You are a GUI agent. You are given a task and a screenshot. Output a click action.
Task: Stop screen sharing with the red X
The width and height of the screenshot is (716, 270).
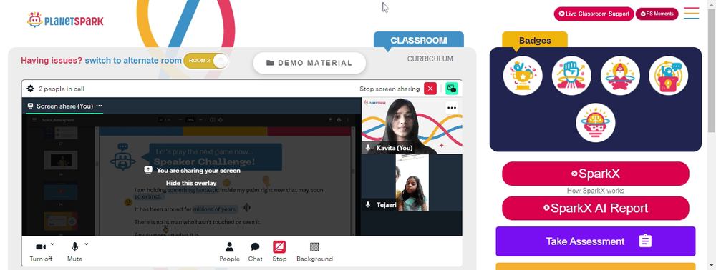tap(430, 89)
